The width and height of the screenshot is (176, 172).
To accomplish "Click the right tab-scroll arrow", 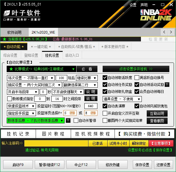I will (171, 32).
